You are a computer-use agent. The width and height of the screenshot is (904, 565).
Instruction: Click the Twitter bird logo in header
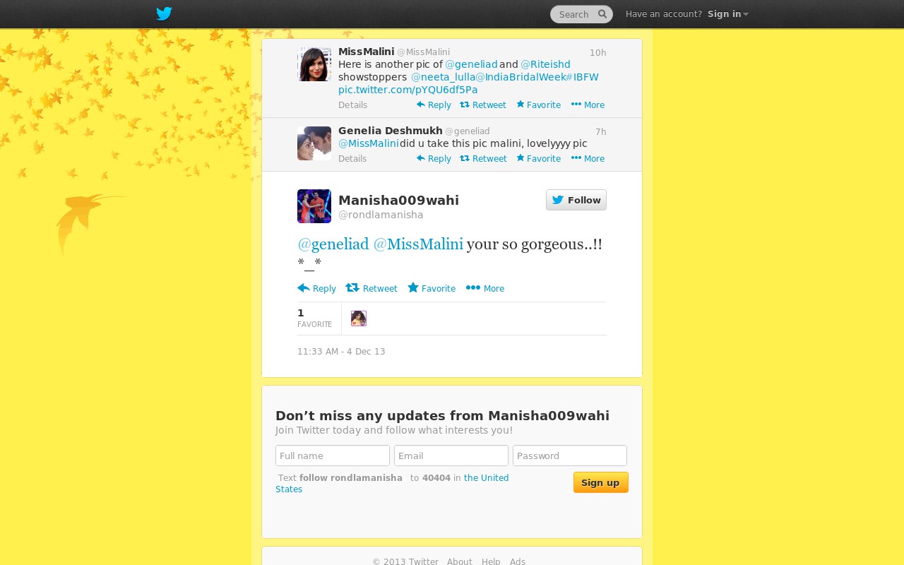pyautogui.click(x=164, y=13)
